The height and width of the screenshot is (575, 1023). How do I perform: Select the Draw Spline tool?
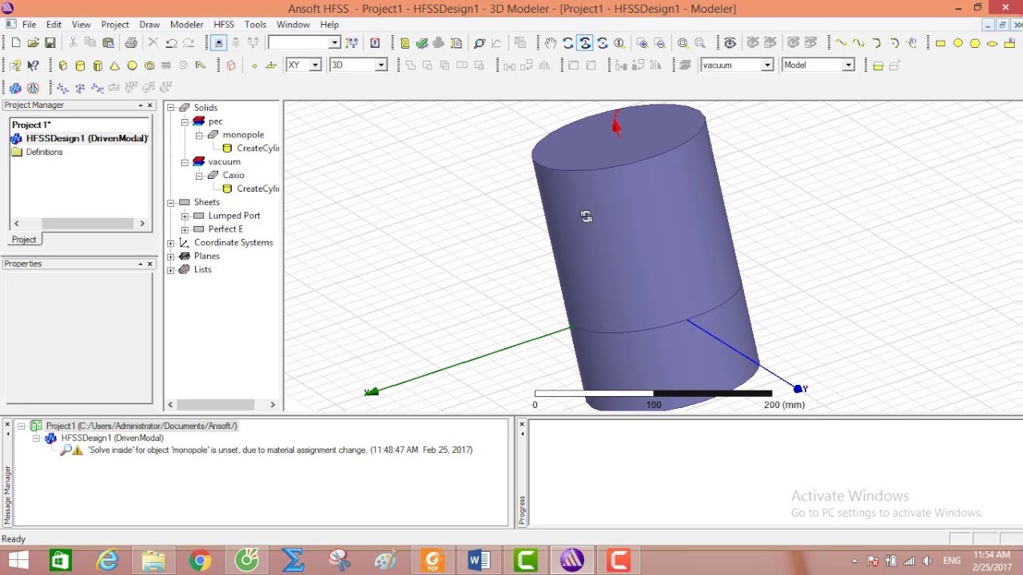[859, 43]
